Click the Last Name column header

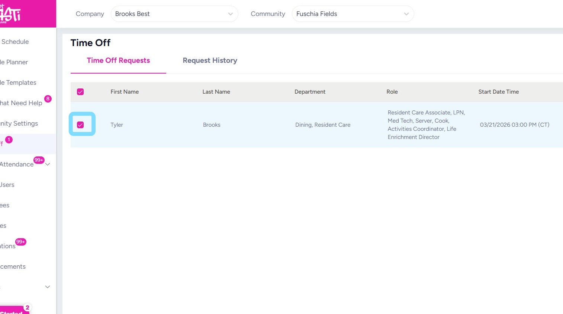click(216, 92)
